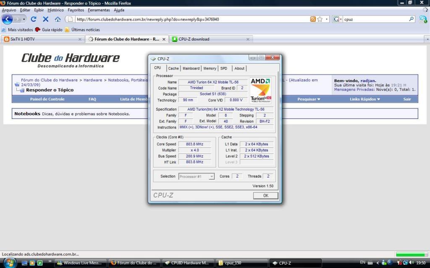Open the Histórico menu
Viewport: 430px width, 268px height.
point(55,10)
